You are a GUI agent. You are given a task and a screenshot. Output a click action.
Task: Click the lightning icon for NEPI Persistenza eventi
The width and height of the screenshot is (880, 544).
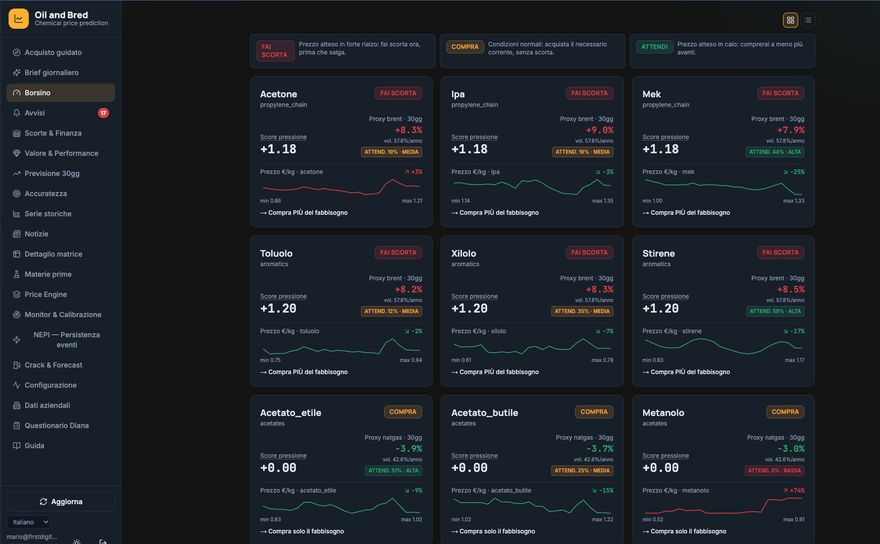click(x=17, y=340)
